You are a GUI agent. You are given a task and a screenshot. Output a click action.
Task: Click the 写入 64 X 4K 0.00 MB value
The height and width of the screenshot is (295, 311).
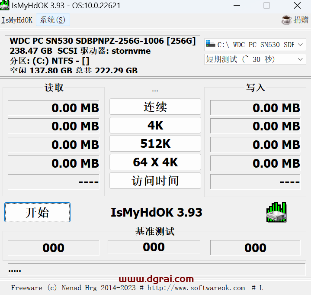pos(255,163)
